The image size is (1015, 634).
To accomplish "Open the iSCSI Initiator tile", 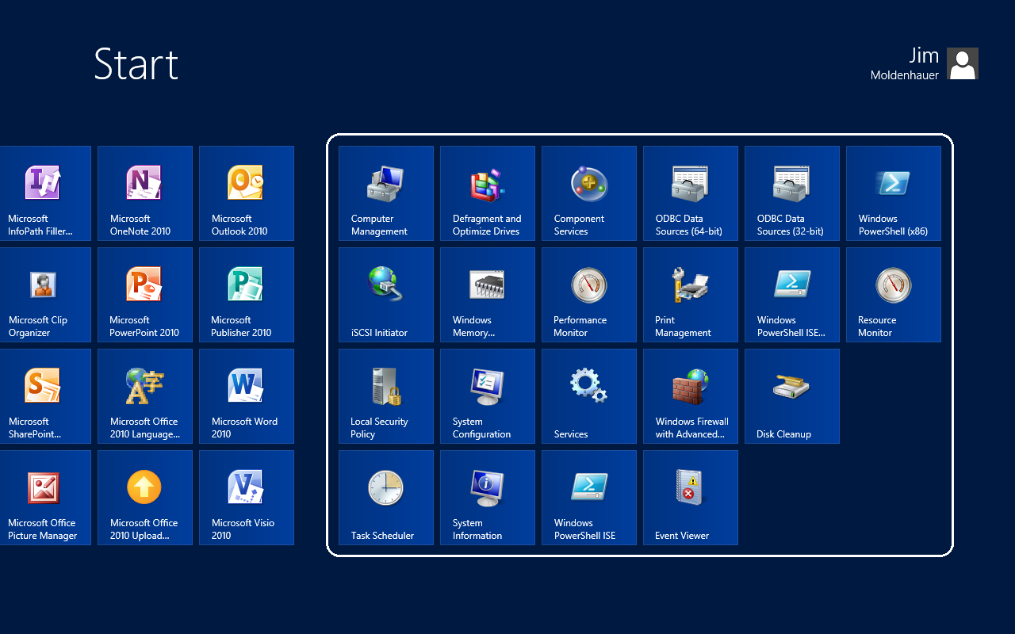I will pos(386,295).
